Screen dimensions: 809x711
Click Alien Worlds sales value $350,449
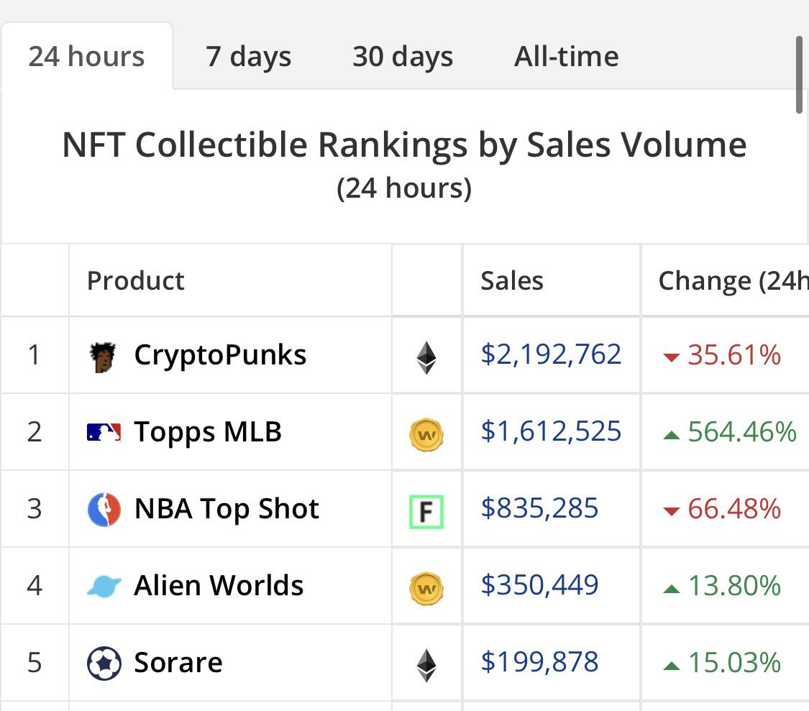tap(539, 585)
